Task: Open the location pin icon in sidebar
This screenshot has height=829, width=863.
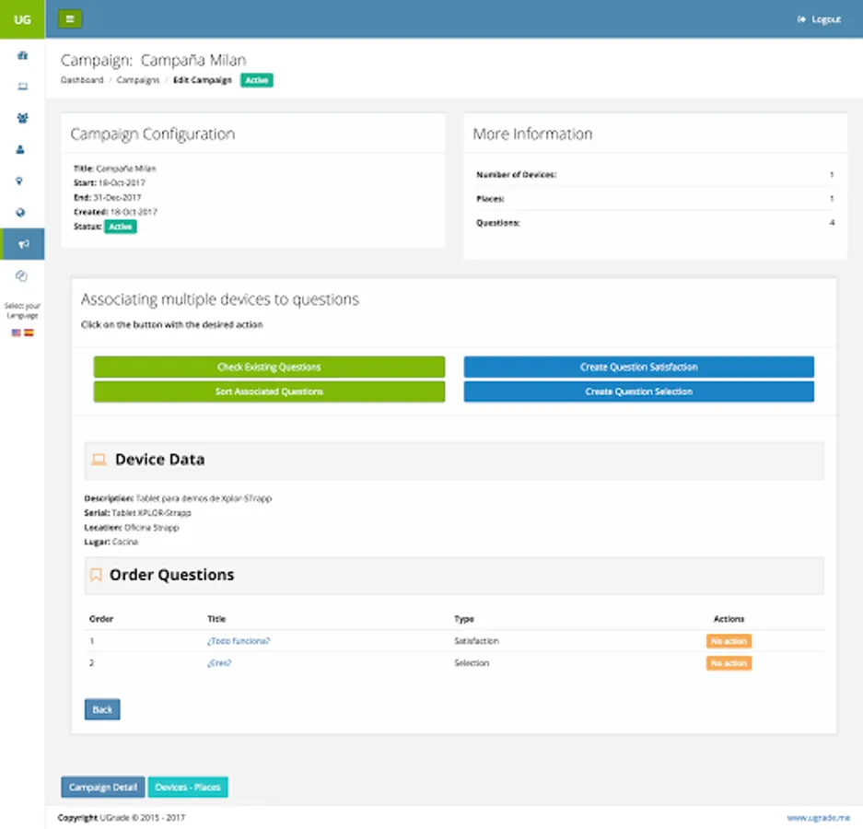Action: (x=20, y=181)
